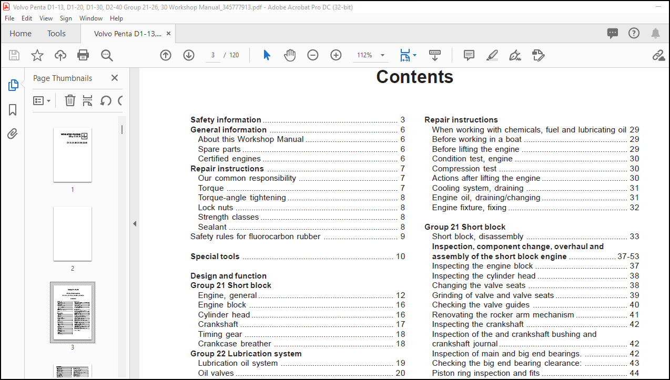
Task: Open the Bookmarks pane icon
Action: pos(13,109)
